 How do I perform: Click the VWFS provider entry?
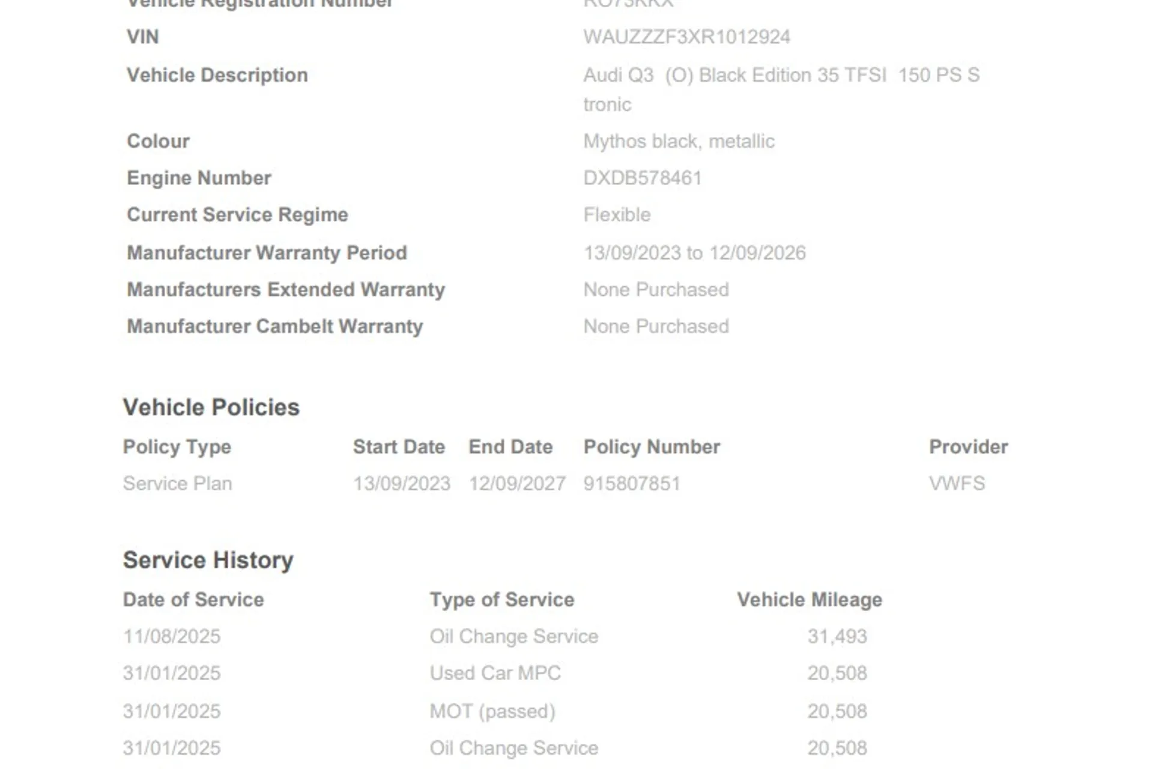(957, 484)
